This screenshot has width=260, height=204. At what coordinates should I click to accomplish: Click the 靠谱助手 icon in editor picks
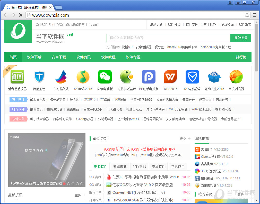click(x=197, y=150)
